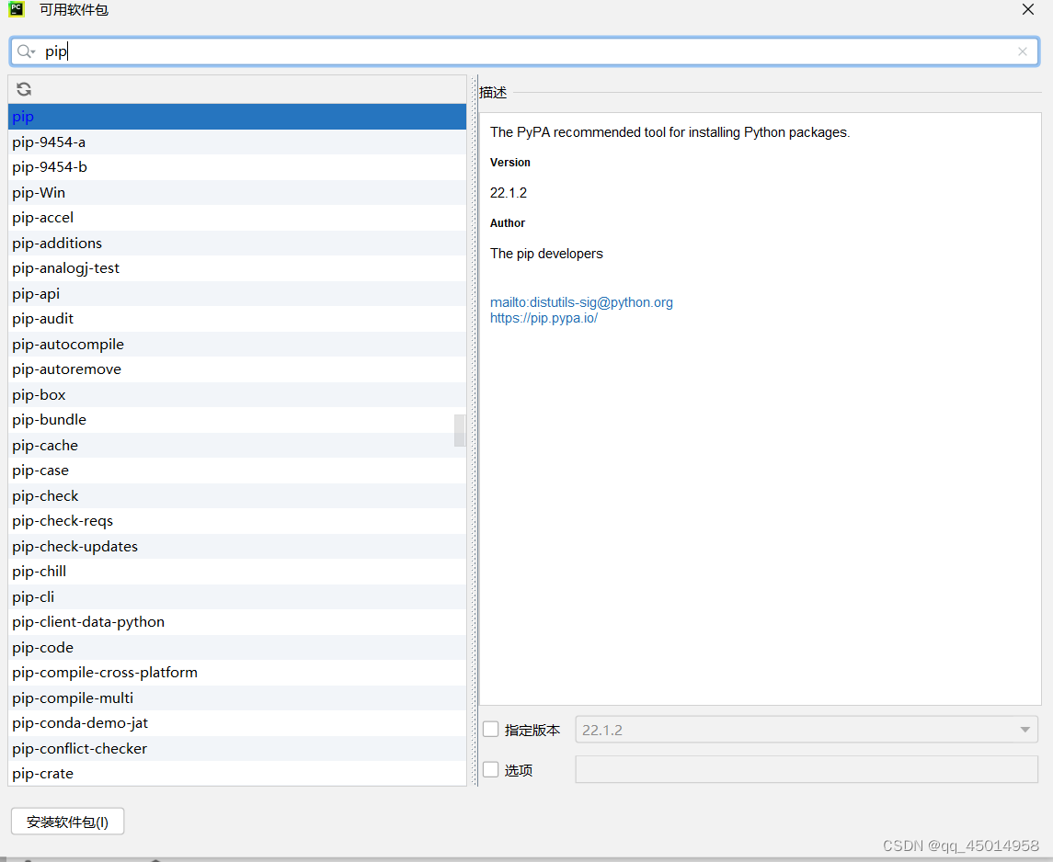1053x862 pixels.
Task: Select the pip-case package
Action: pos(237,471)
